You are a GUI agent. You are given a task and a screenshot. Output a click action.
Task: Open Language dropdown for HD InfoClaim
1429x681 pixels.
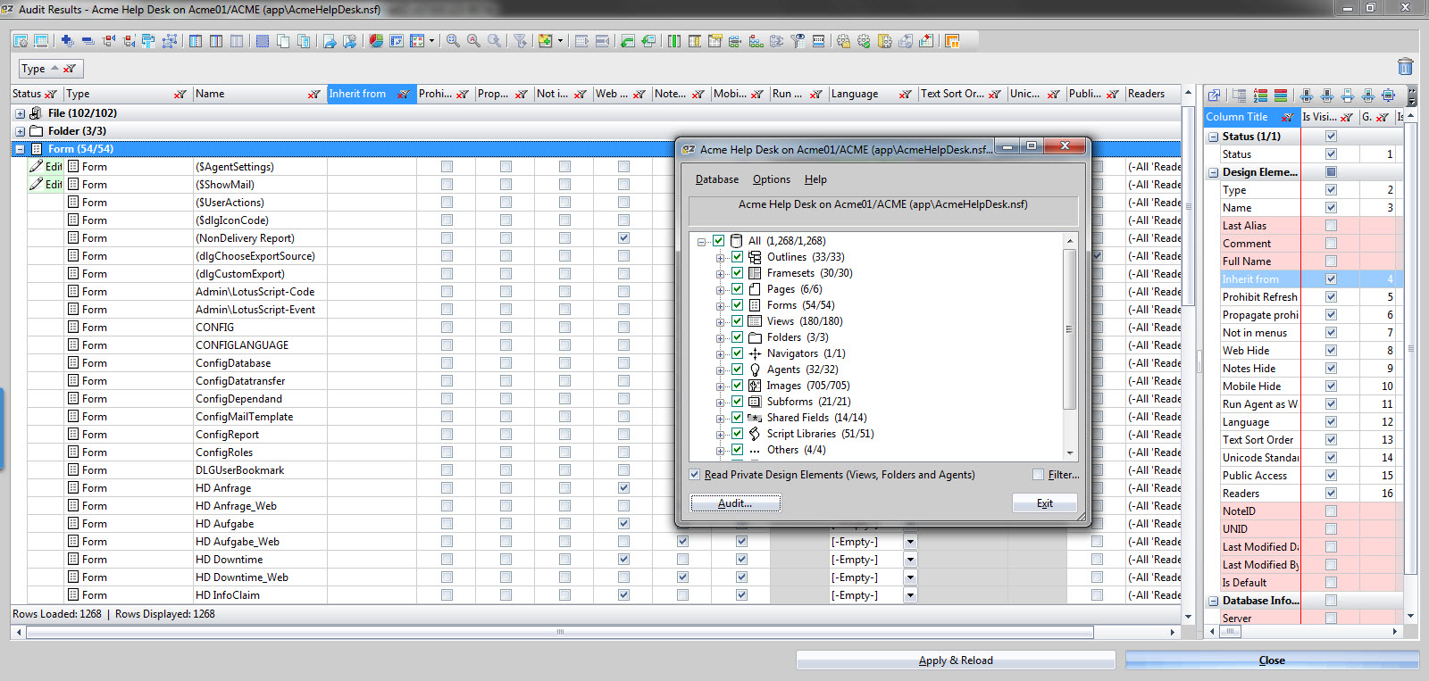(910, 595)
